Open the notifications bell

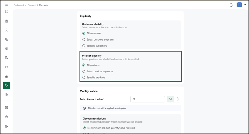[x=231, y=5]
